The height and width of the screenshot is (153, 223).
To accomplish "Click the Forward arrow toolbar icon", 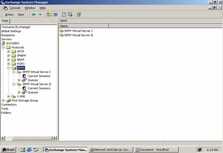I will point(40,14).
